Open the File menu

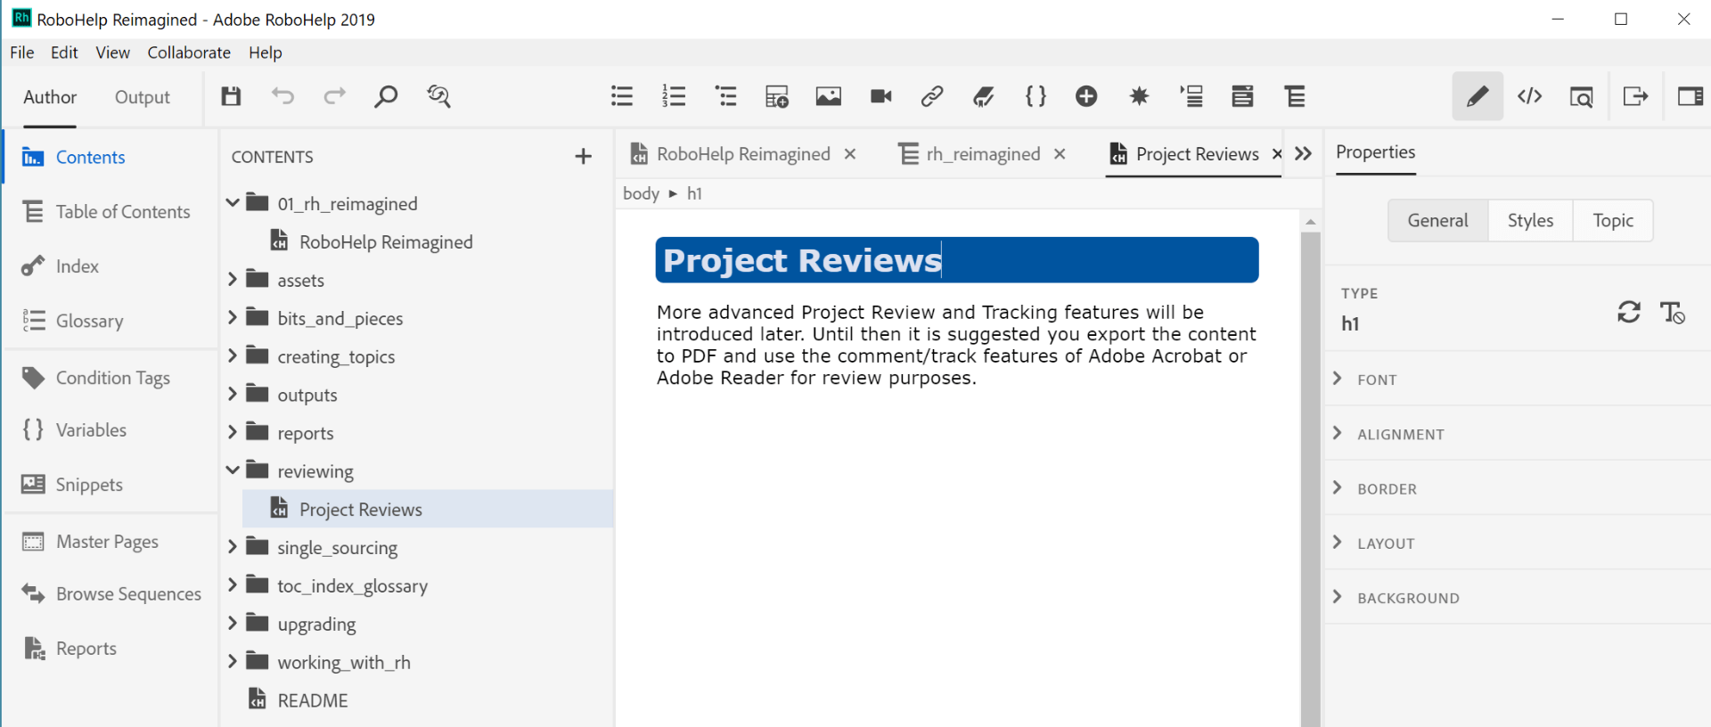pyautogui.click(x=22, y=53)
